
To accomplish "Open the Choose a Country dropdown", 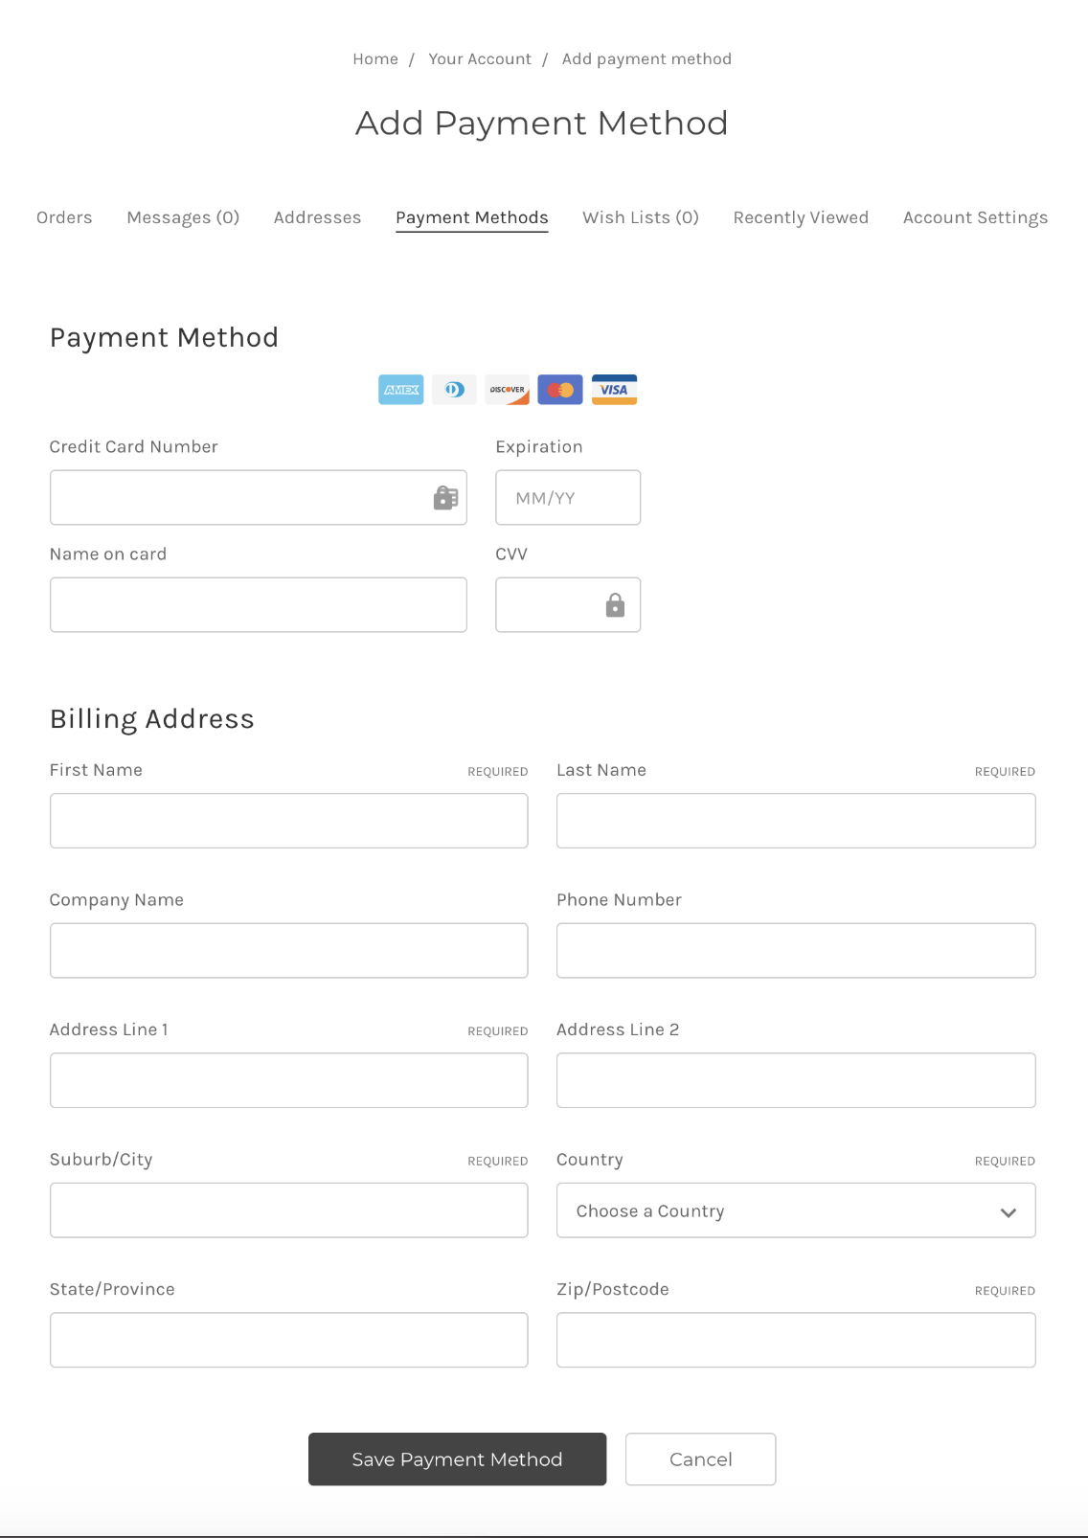I will (x=795, y=1210).
